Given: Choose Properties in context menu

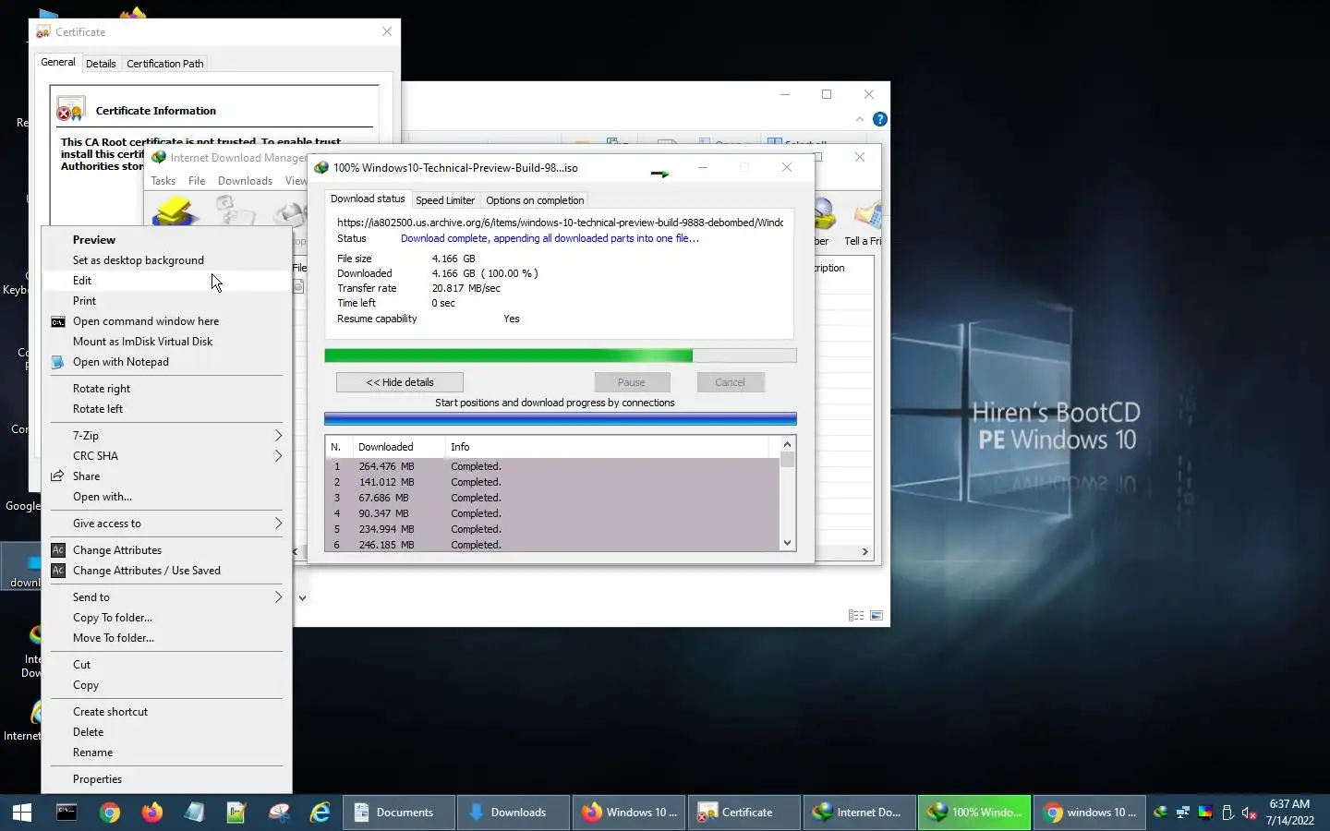Looking at the screenshot, I should click(167, 779).
